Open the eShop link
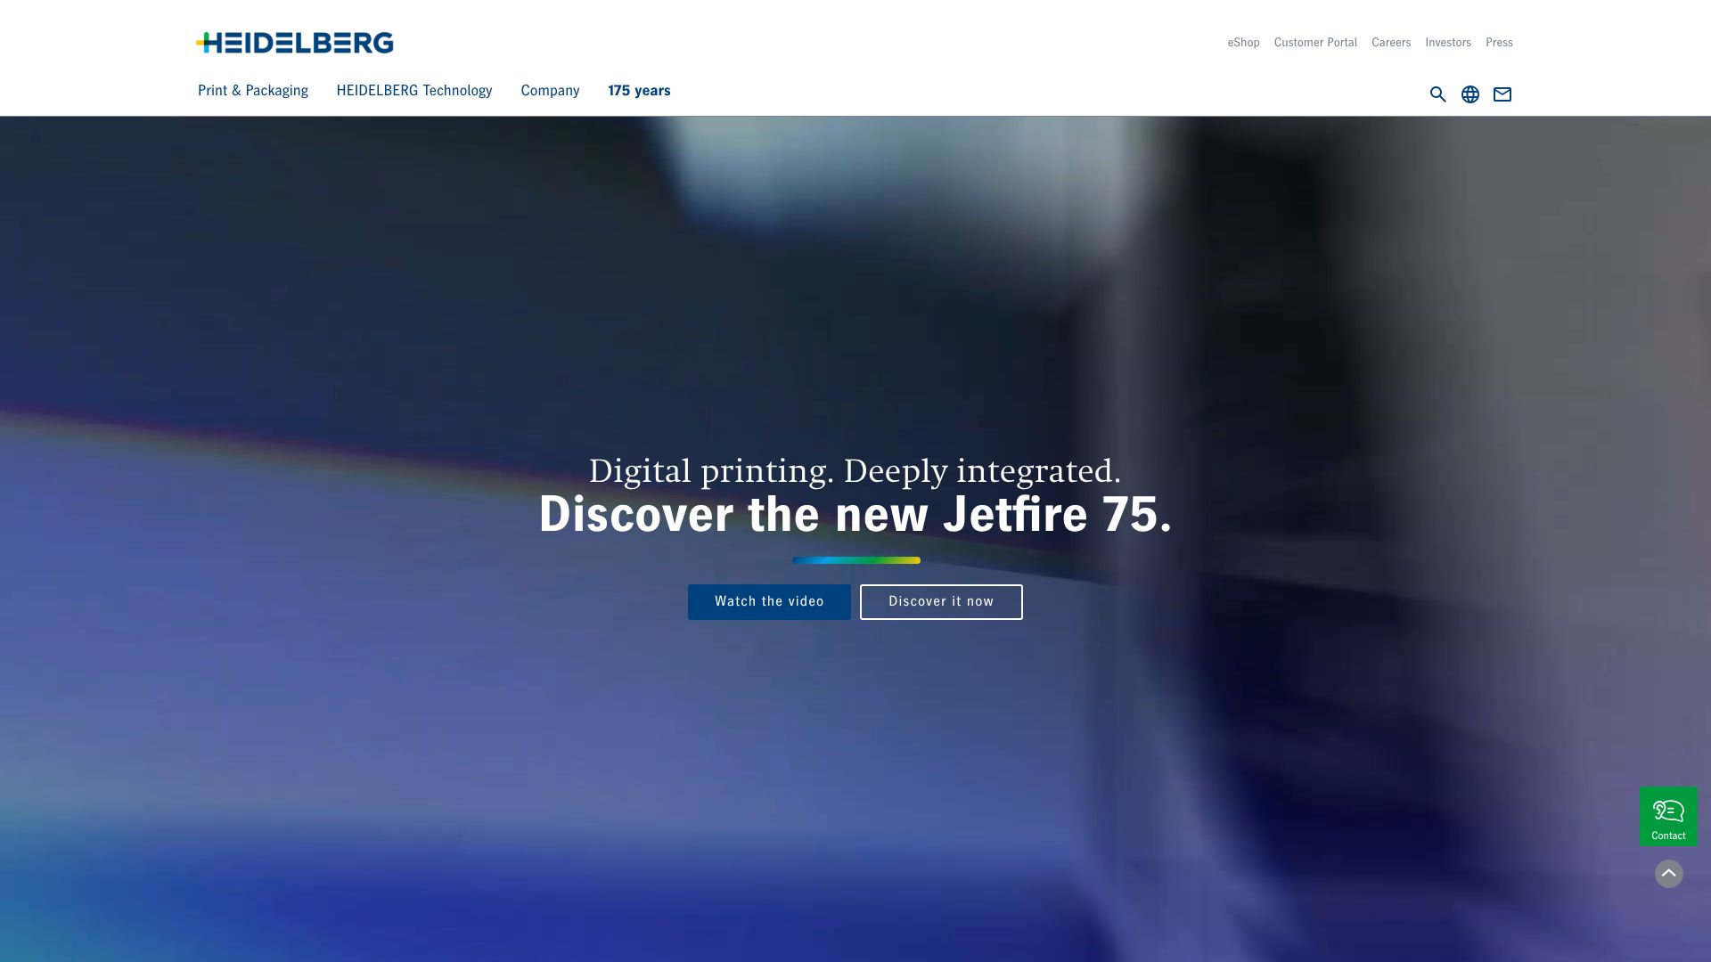Viewport: 1711px width, 962px height. tap(1243, 43)
